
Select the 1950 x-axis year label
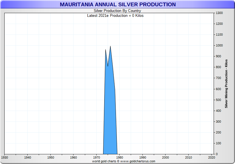(x=50, y=157)
